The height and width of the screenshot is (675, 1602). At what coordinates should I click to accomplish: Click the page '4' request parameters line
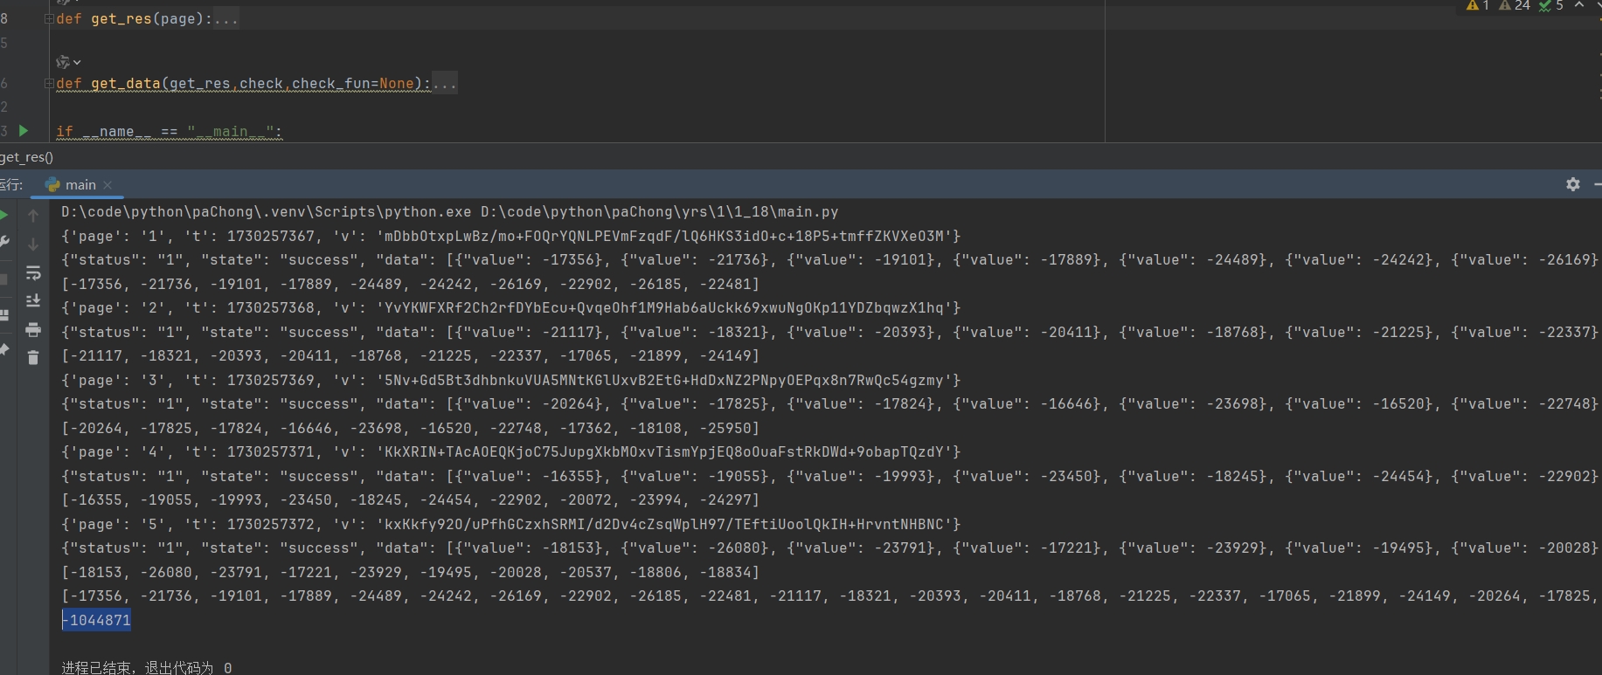pos(510,452)
